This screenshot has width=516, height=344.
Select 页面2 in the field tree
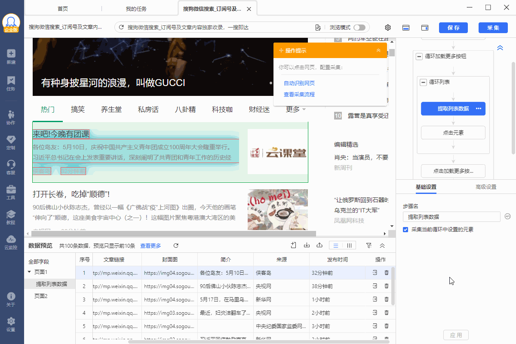[x=41, y=296]
